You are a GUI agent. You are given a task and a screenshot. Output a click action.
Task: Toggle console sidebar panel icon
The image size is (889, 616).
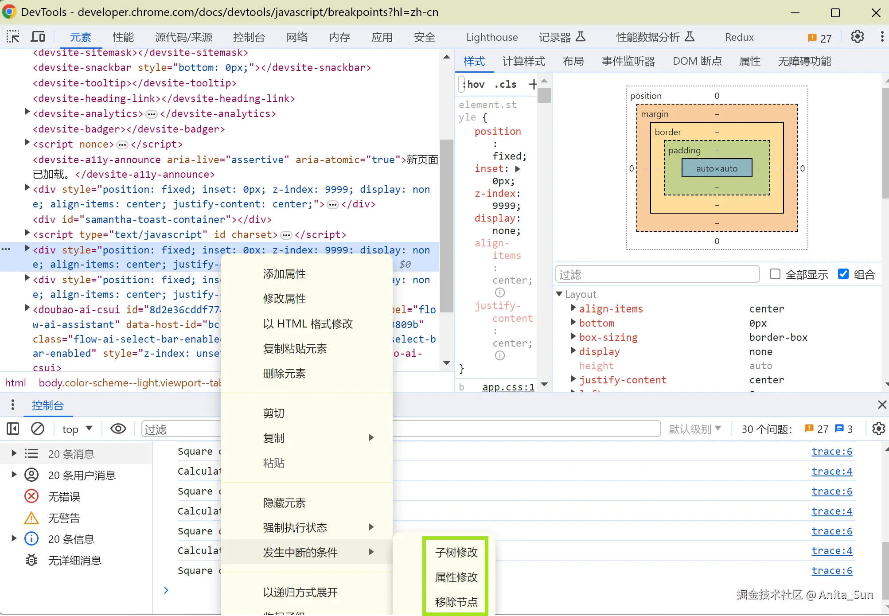13,429
